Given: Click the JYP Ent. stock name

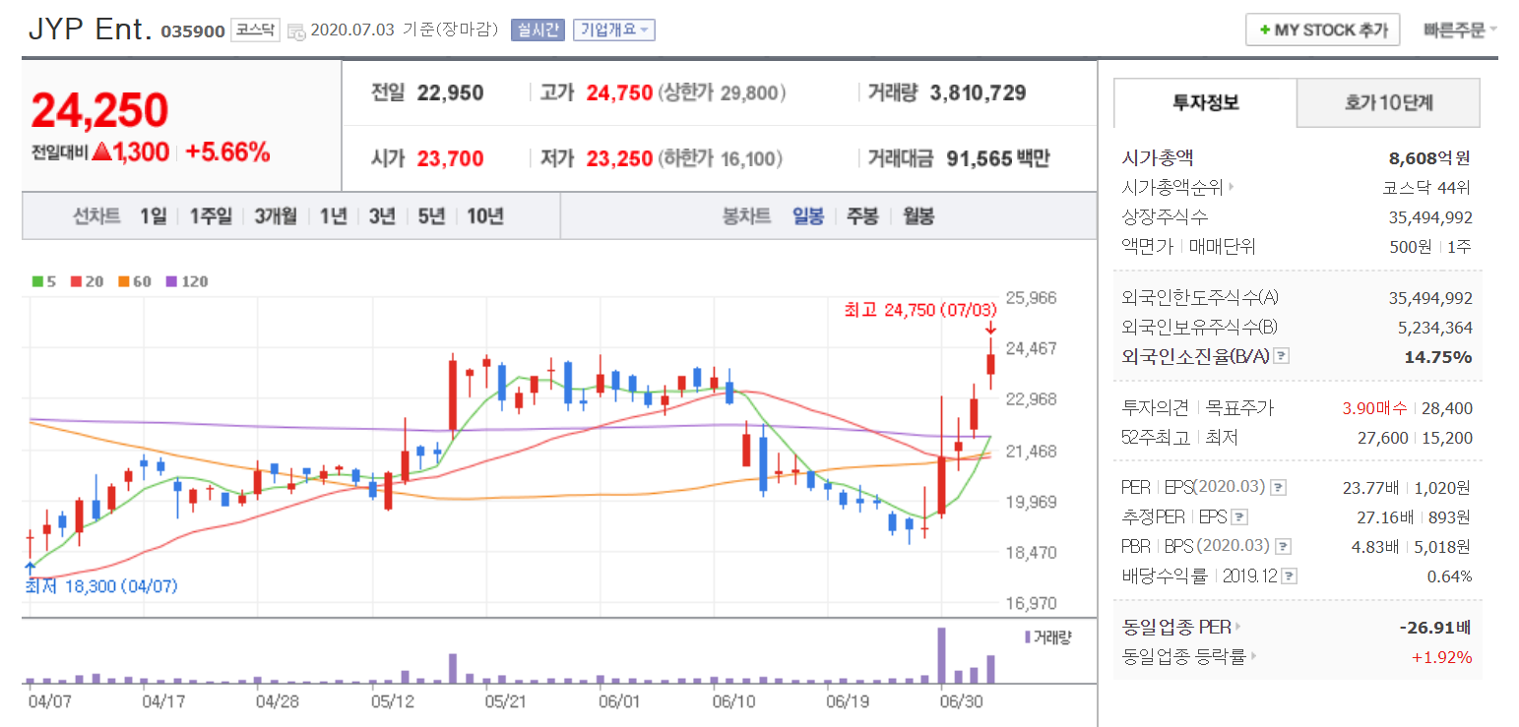Looking at the screenshot, I should 90,30.
